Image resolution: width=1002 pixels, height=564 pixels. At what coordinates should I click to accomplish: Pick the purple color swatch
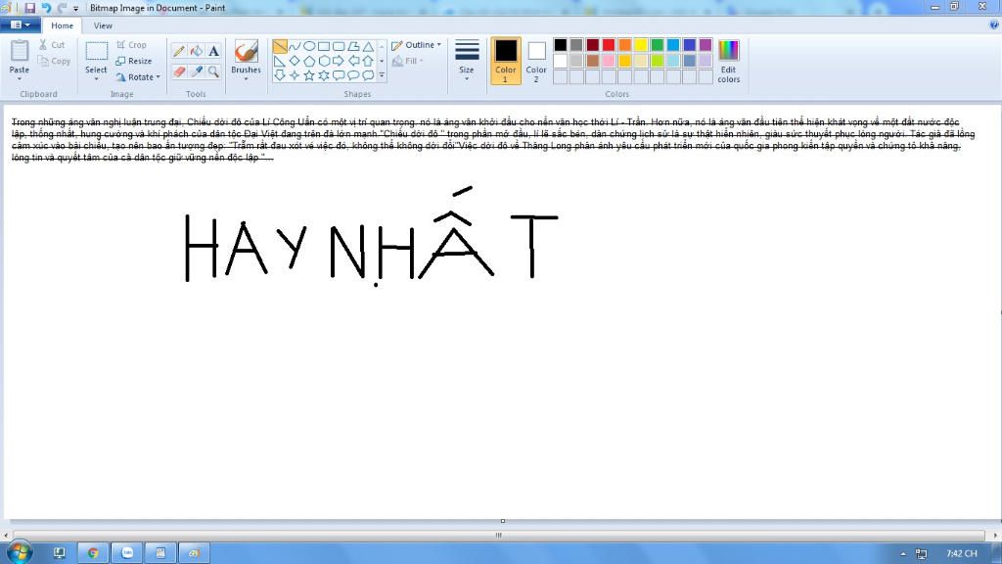(706, 45)
